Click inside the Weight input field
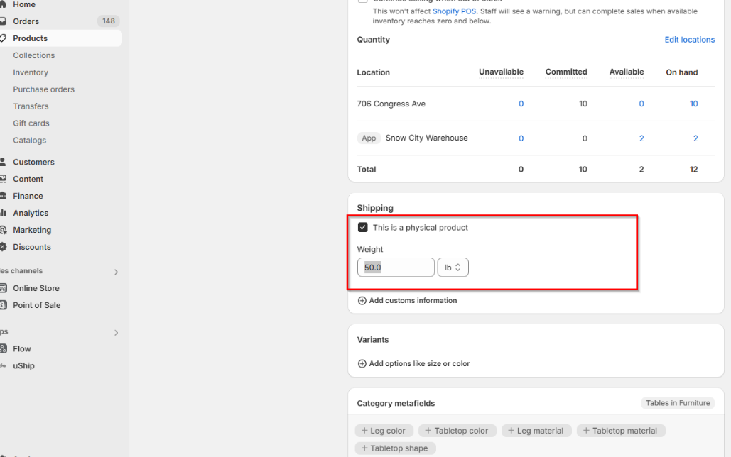The image size is (731, 457). coord(396,267)
